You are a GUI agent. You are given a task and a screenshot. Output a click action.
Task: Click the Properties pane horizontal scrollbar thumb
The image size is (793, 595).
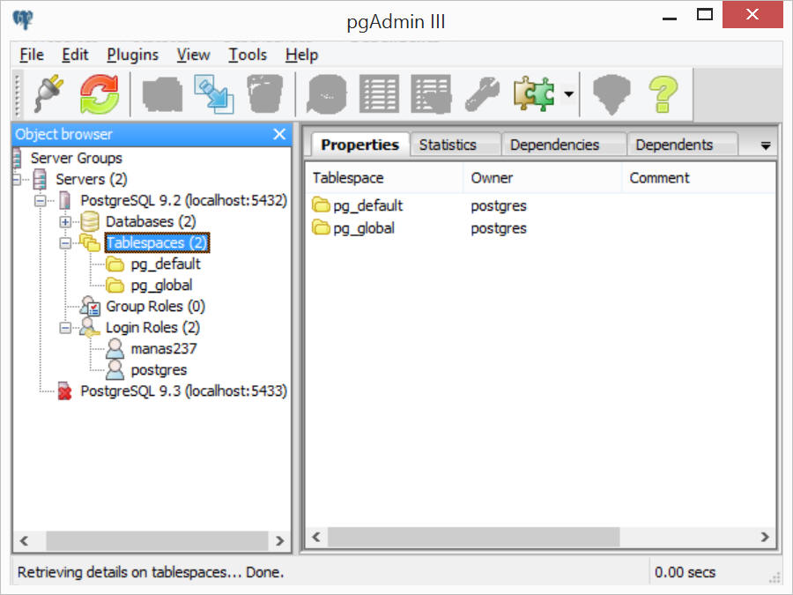tap(473, 537)
